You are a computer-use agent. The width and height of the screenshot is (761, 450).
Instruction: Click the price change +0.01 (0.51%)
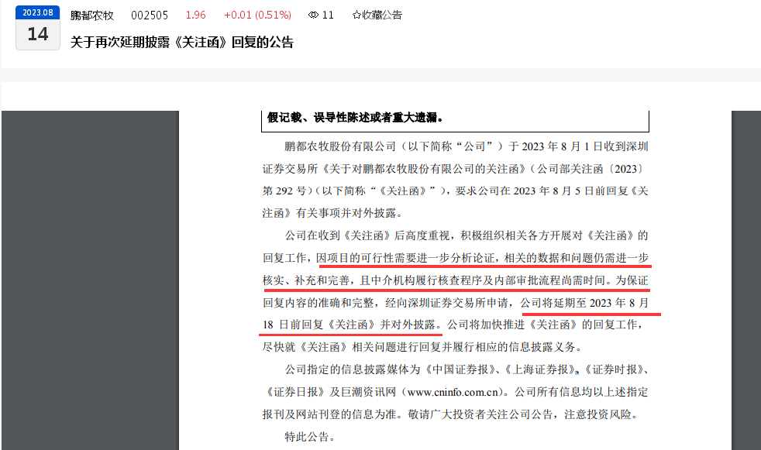point(257,15)
